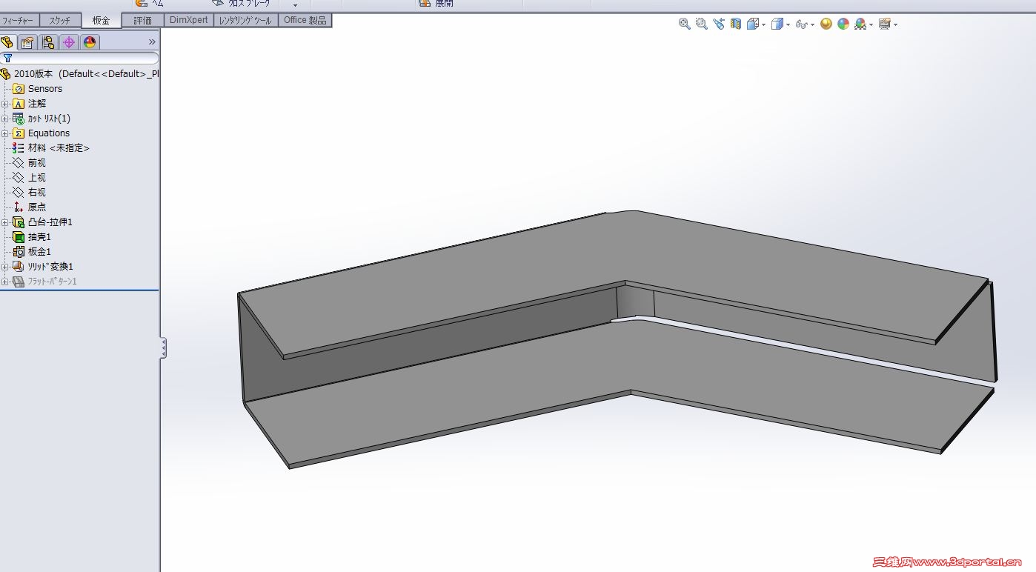Click the View Orientation cube icon

pos(753,24)
